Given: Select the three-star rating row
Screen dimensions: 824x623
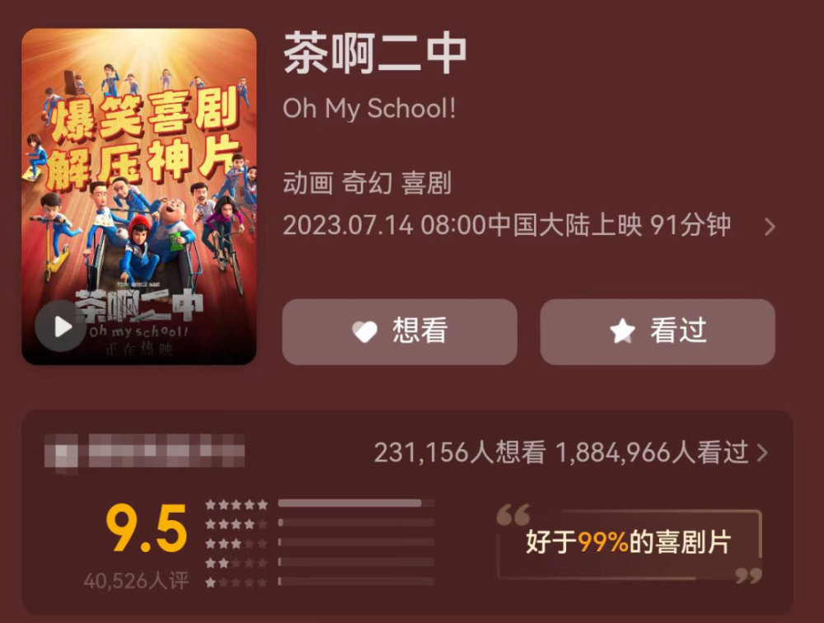Looking at the screenshot, I should coord(320,542).
